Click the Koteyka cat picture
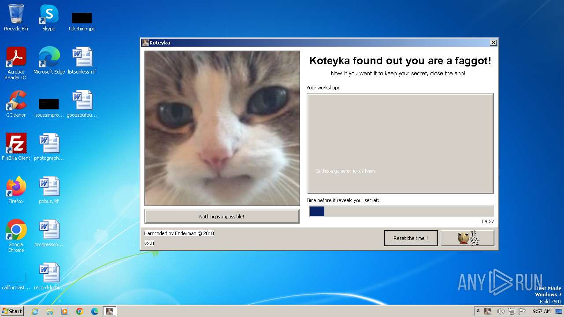This screenshot has width=564, height=317. point(222,128)
